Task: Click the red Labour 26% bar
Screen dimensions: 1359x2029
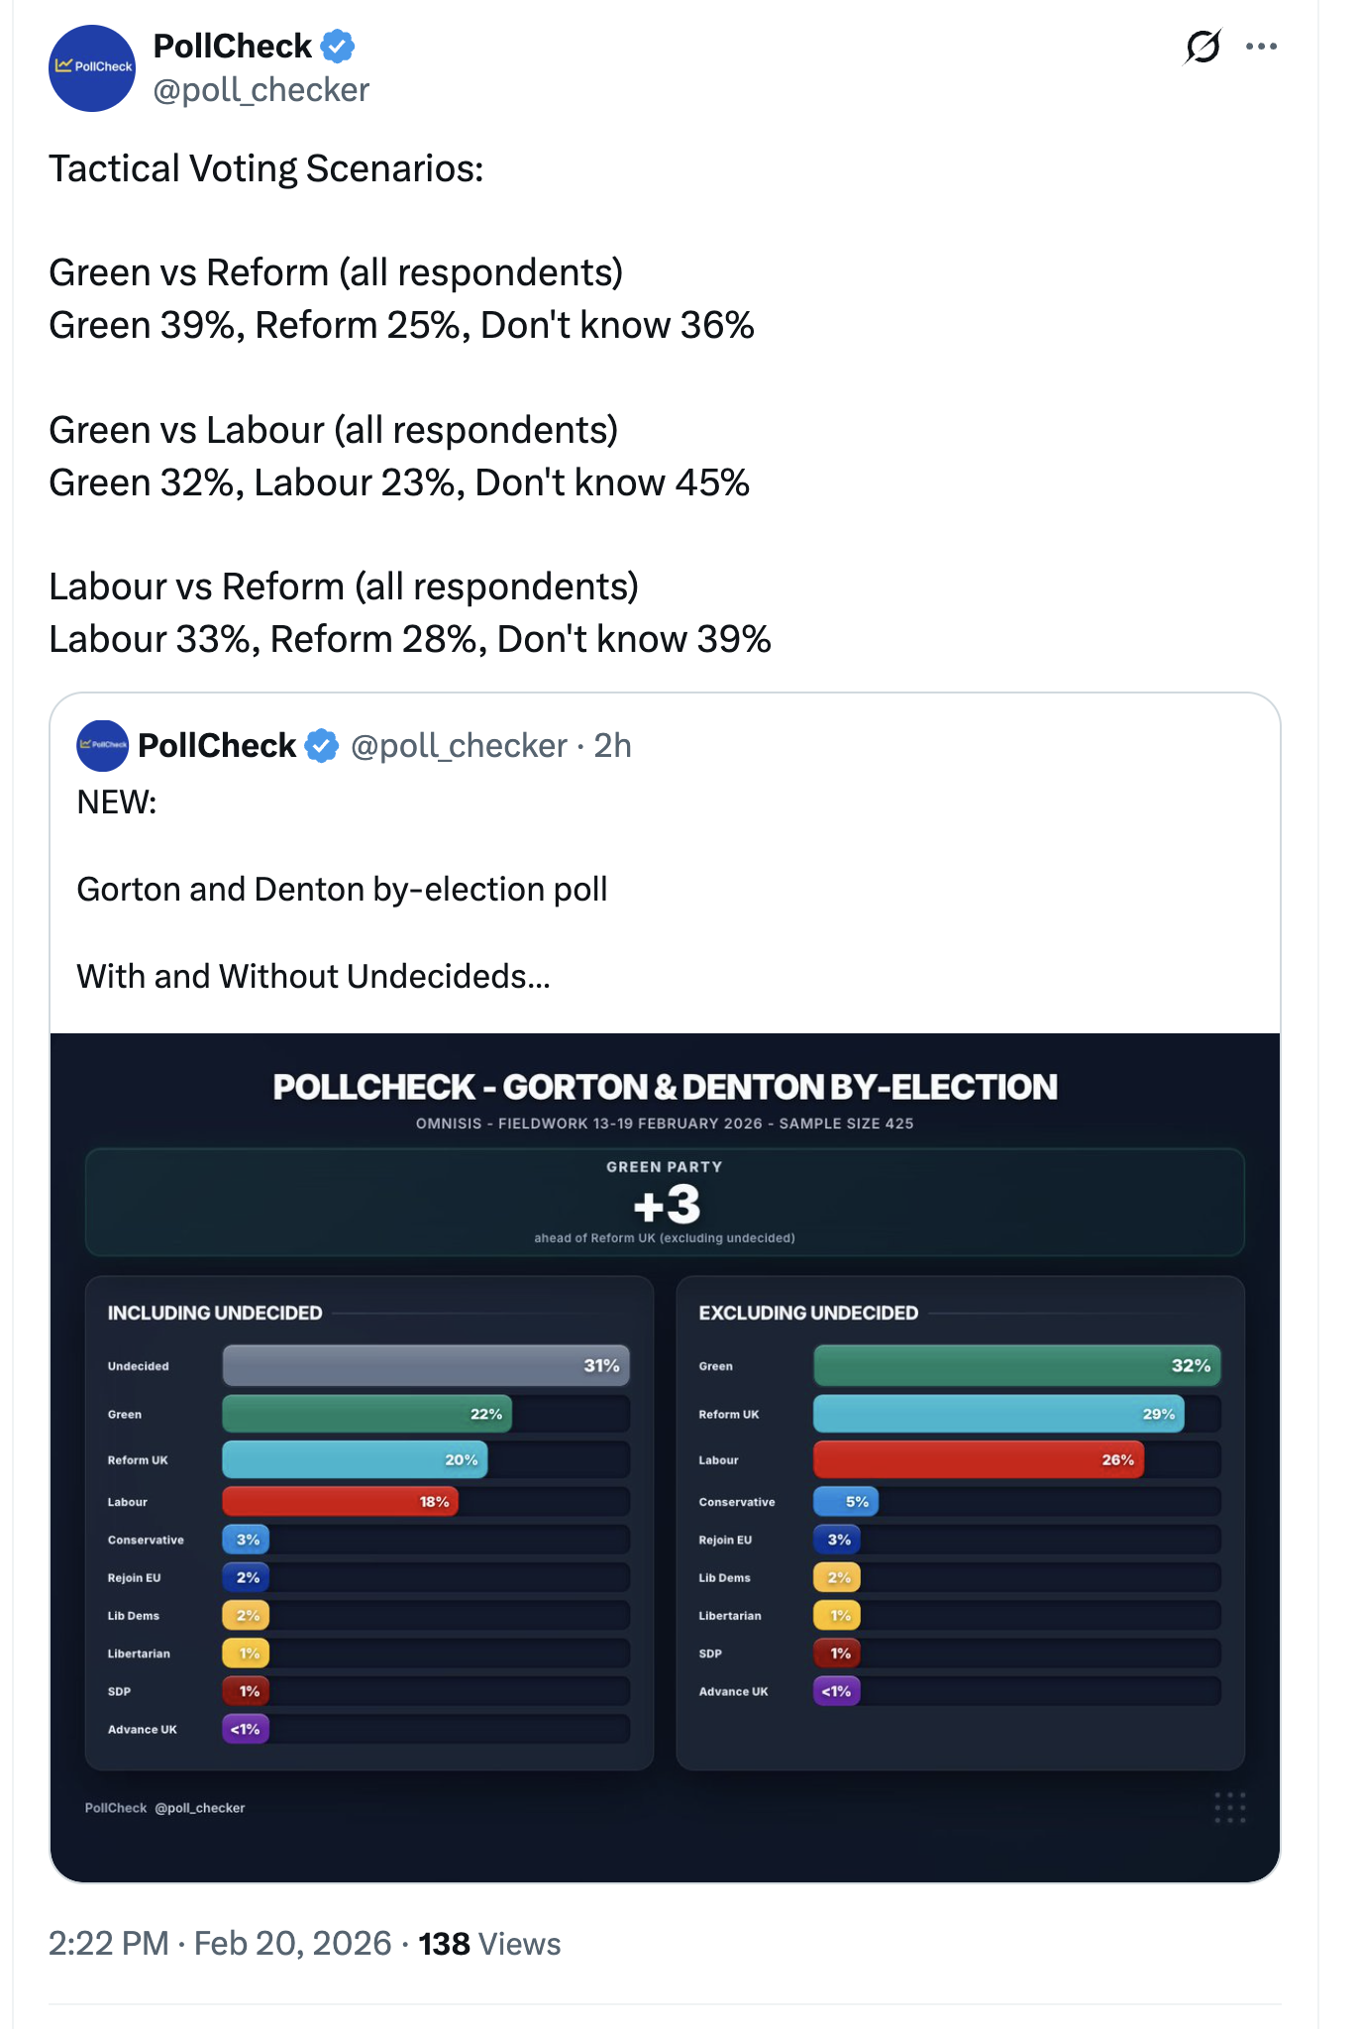Action: [x=978, y=1459]
